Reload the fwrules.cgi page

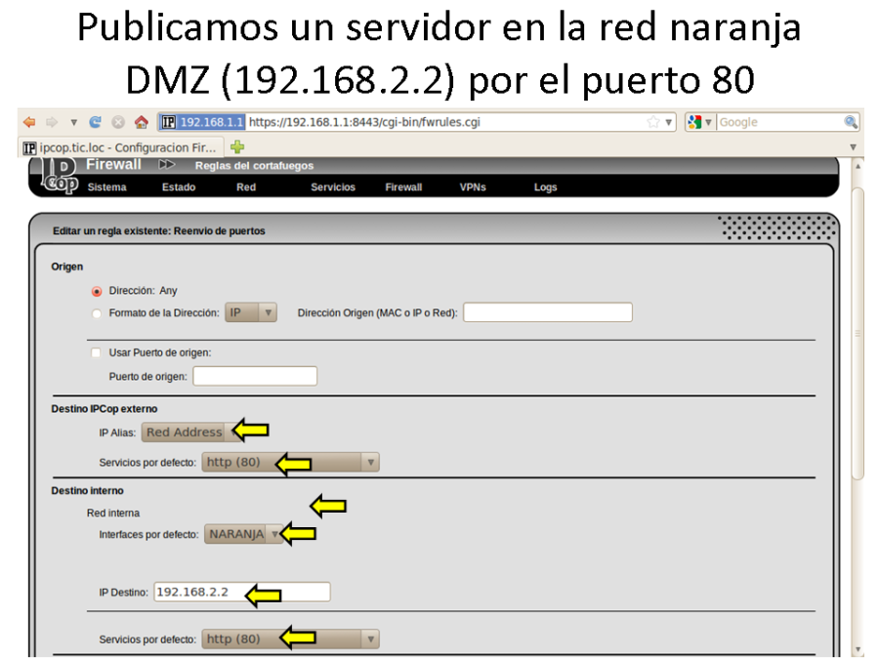point(94,122)
